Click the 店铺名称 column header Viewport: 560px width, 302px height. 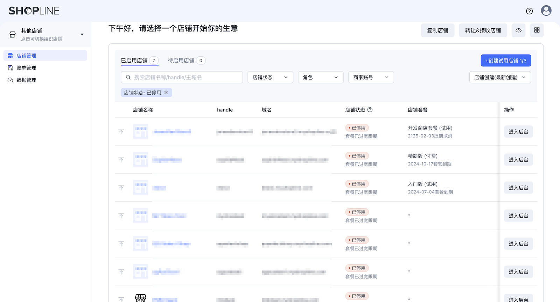coord(143,110)
